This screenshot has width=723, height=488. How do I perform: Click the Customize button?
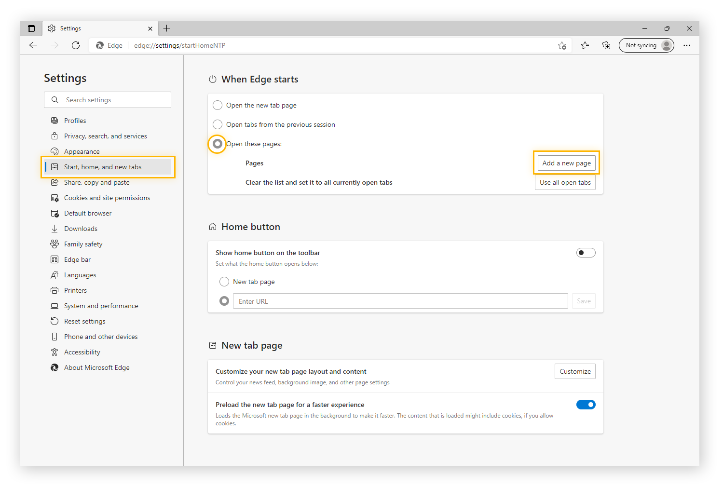575,371
